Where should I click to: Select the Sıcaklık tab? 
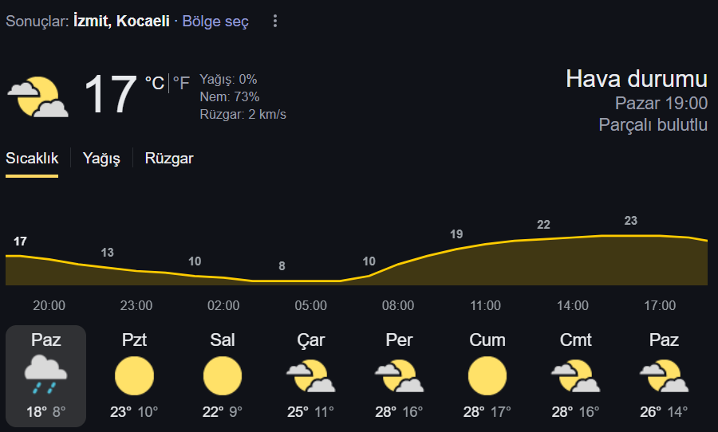click(x=32, y=159)
